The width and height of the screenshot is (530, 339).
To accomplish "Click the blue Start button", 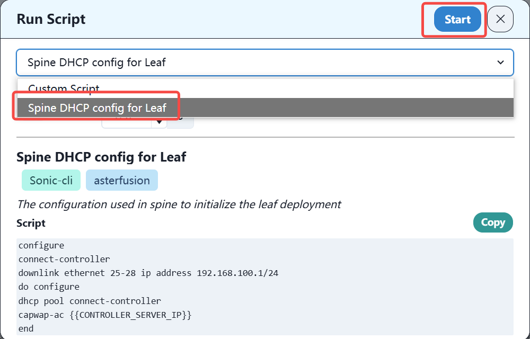I will 457,20.
